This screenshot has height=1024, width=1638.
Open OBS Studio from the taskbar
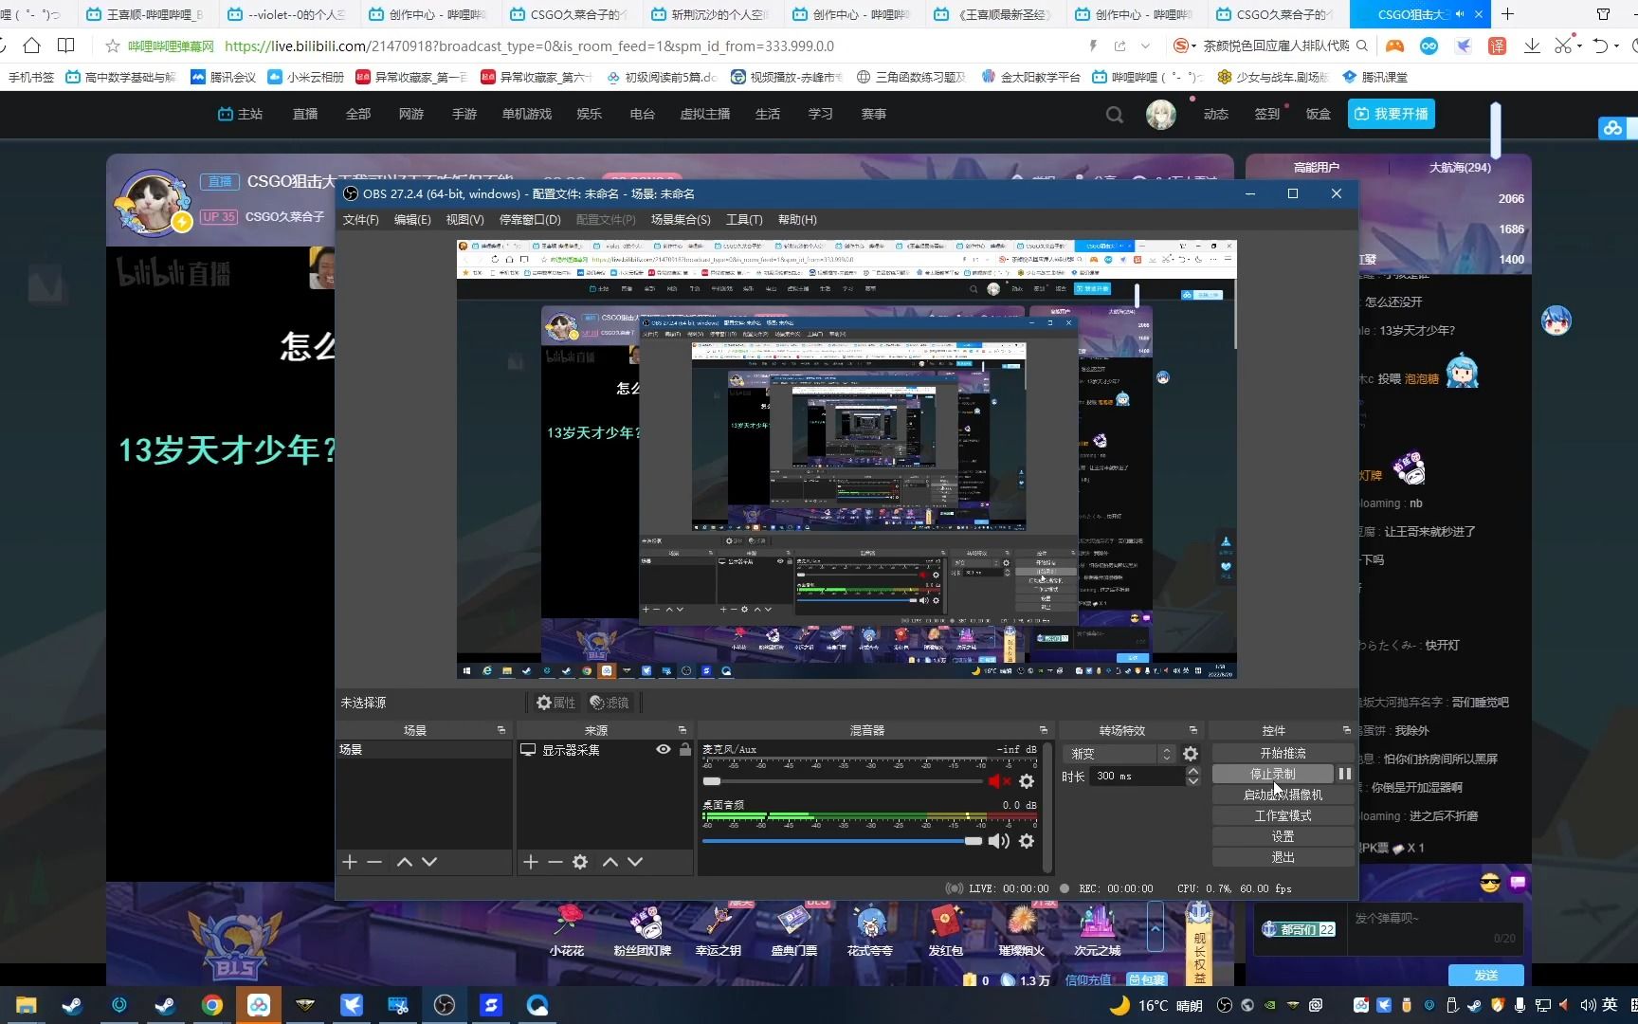(445, 1005)
